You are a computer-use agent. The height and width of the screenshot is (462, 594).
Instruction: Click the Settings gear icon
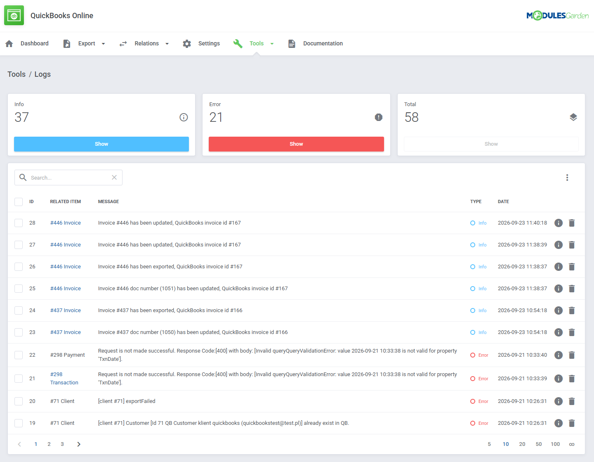[187, 43]
